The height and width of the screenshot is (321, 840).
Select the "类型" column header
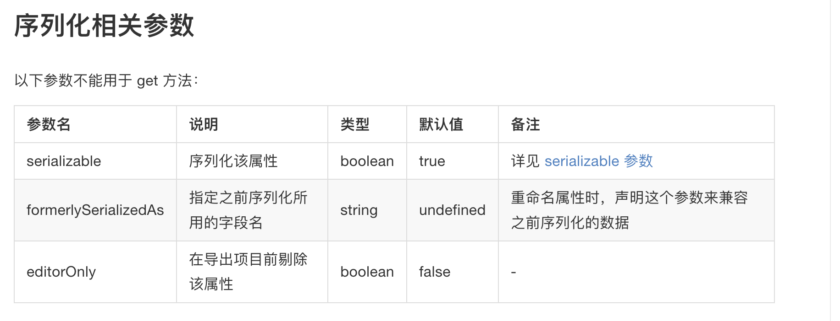click(x=354, y=124)
